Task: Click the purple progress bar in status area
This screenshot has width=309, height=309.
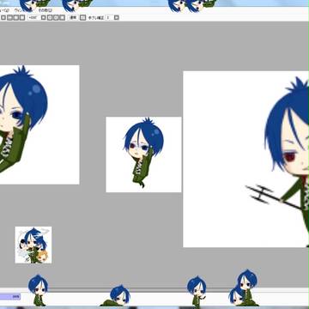Action: (10, 297)
